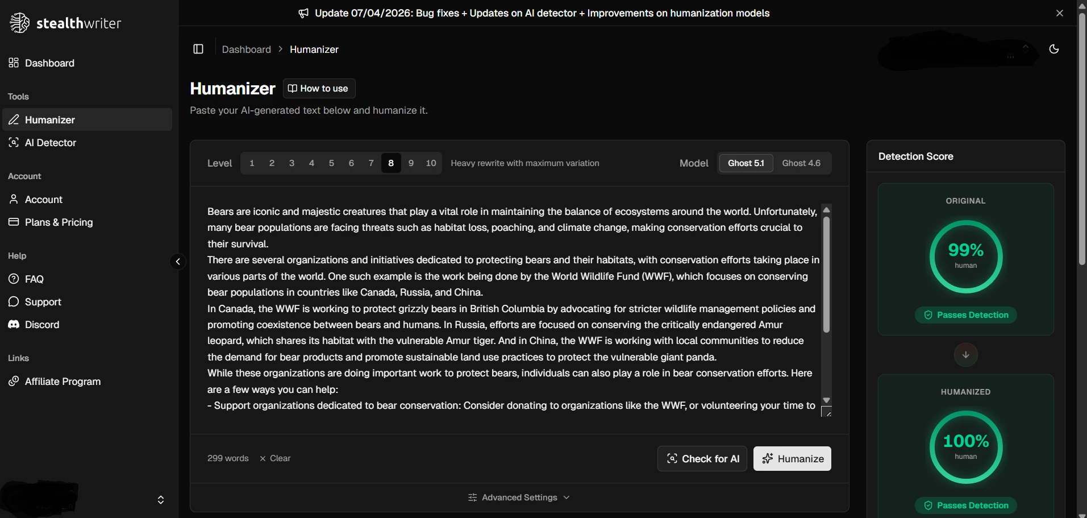This screenshot has width=1087, height=518.
Task: Click the text area scrollbar down arrow
Action: (827, 399)
